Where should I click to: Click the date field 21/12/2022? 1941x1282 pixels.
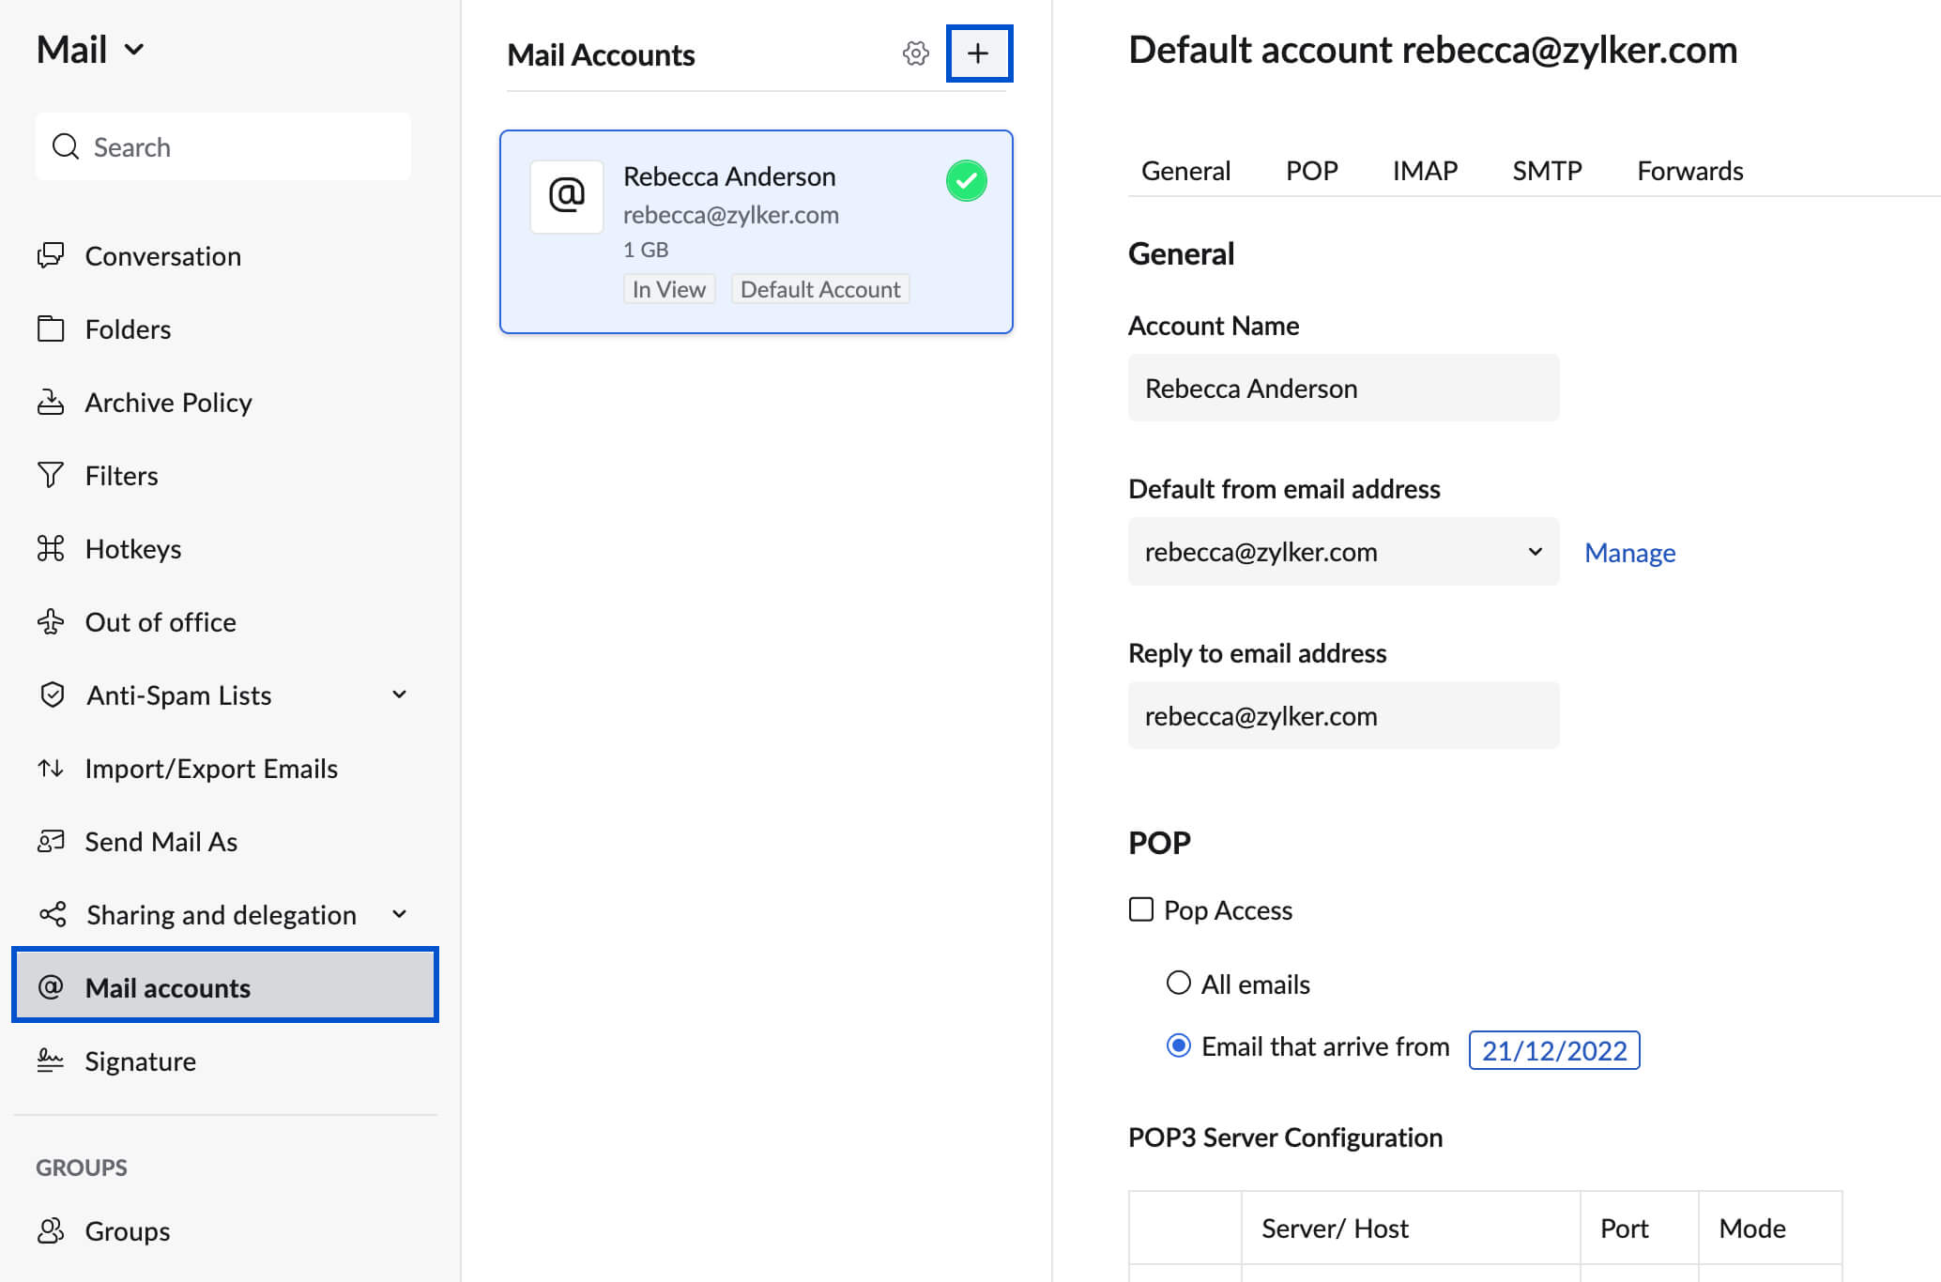point(1555,1050)
